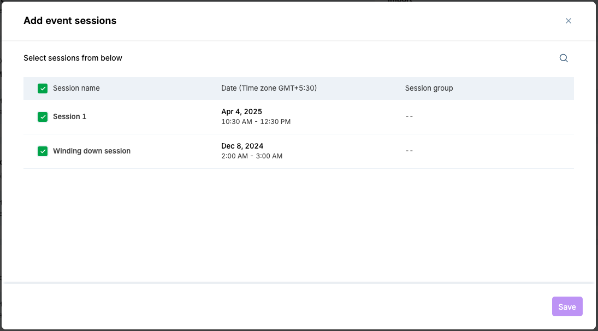The width and height of the screenshot is (598, 331).
Task: Click the 10:30 AM - 12:30 PM time range
Action: click(x=256, y=122)
